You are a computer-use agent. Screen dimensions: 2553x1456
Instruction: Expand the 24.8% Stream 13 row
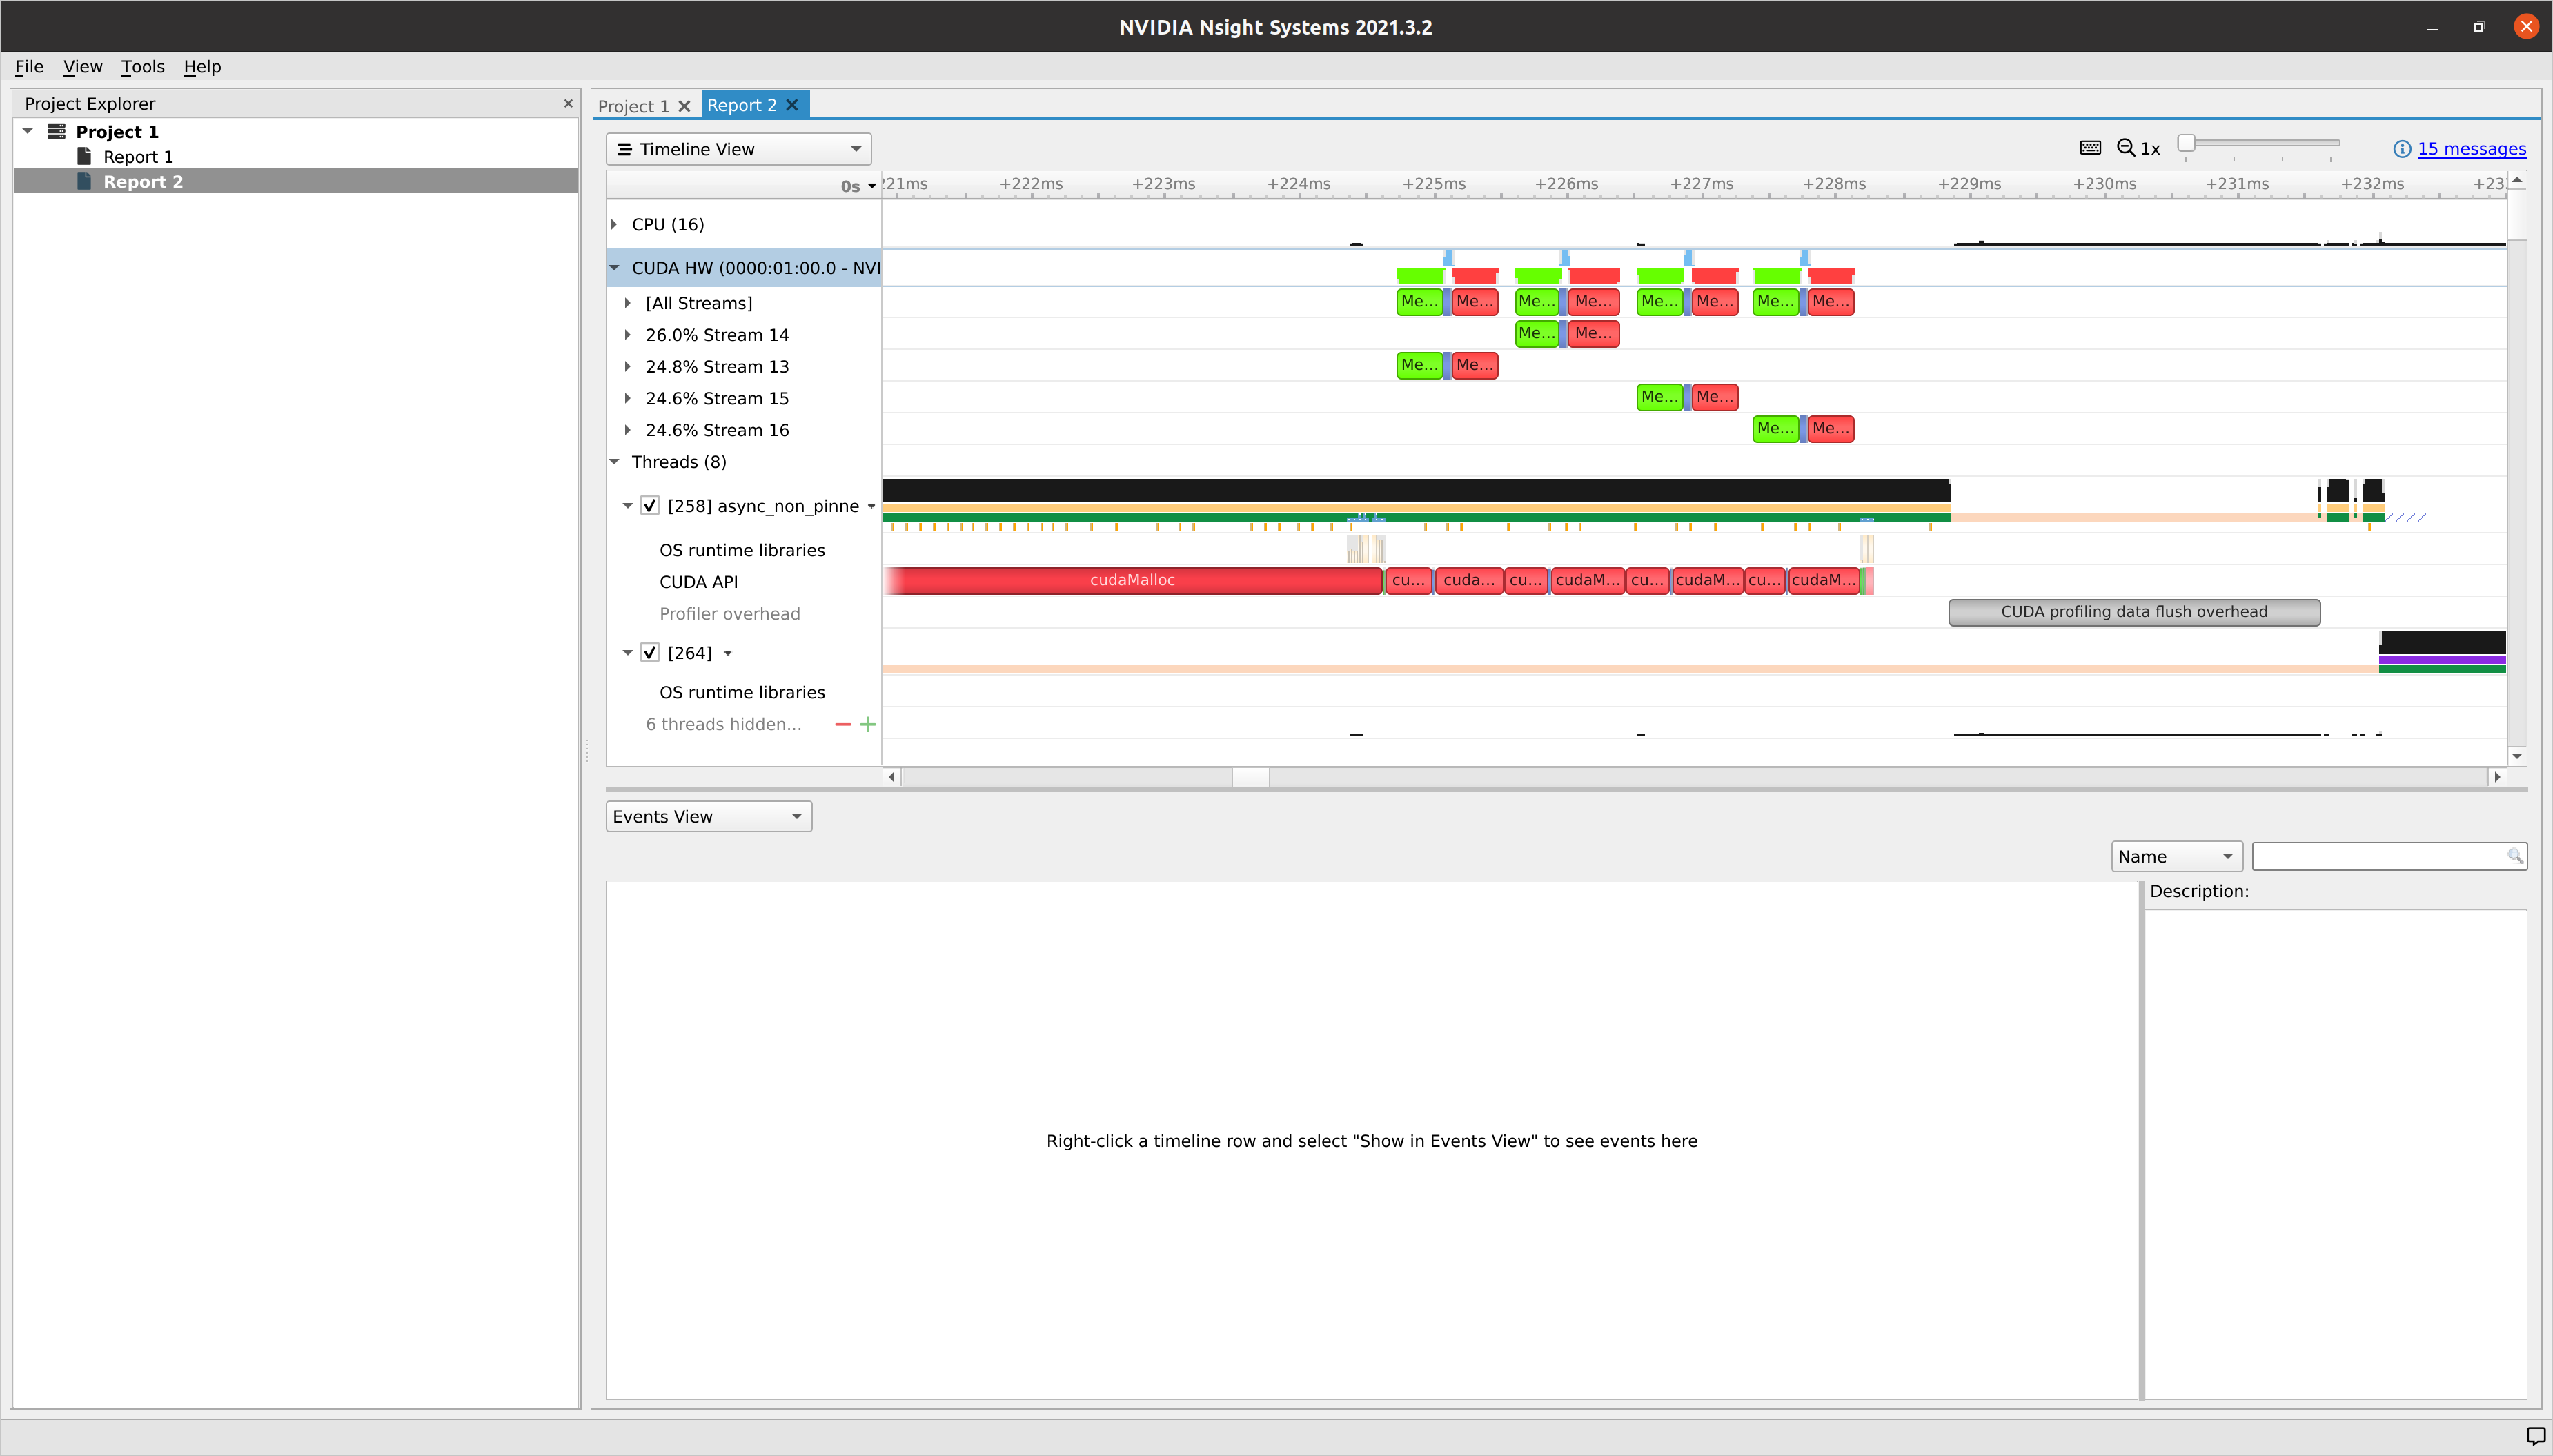tap(628, 366)
